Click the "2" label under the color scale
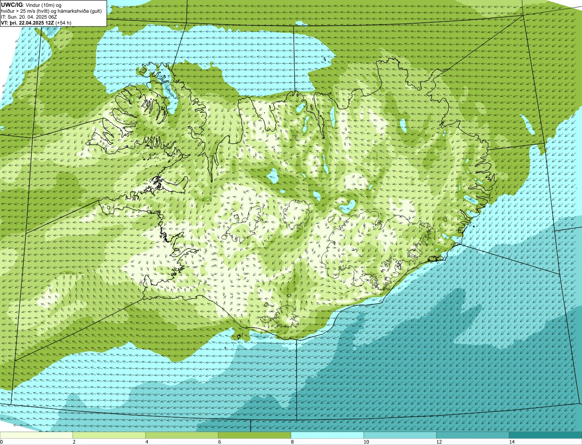 point(74,442)
